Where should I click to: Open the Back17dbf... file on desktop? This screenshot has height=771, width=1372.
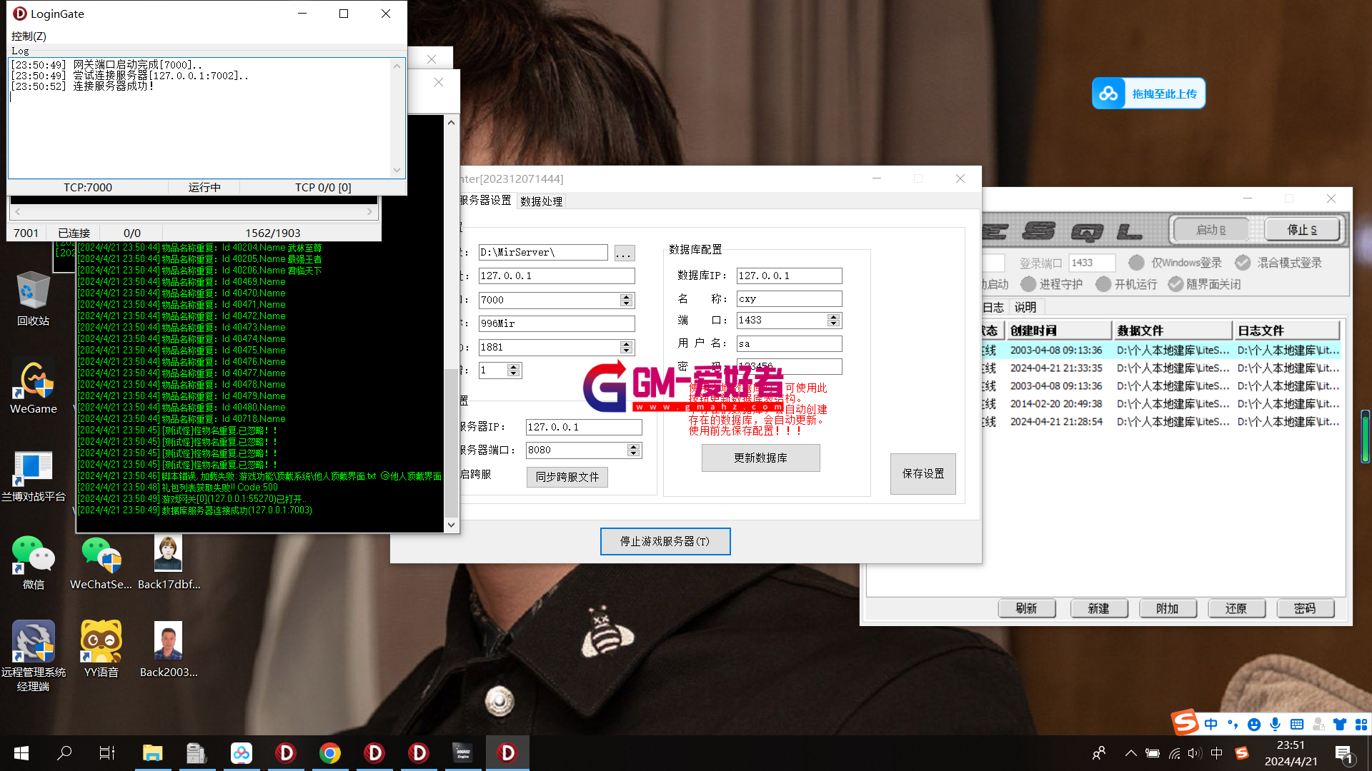pos(169,563)
